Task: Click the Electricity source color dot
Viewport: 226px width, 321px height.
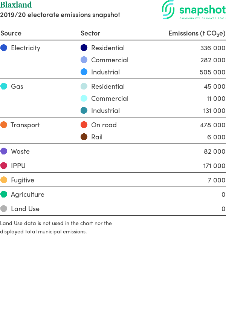Action: 4,48
